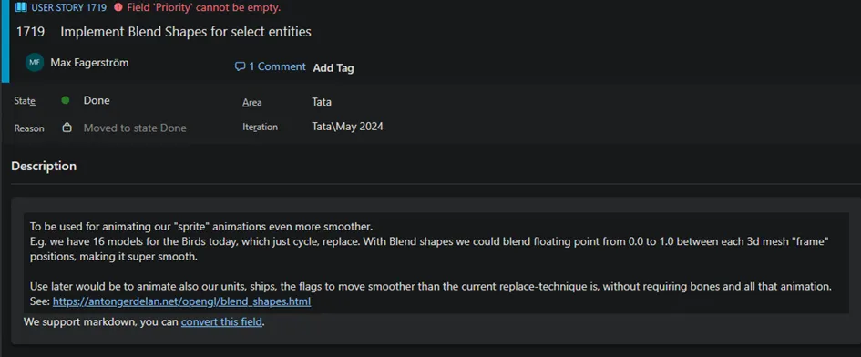Click the MF avatar of Max Fagerström
This screenshot has height=357, width=861.
tap(35, 63)
